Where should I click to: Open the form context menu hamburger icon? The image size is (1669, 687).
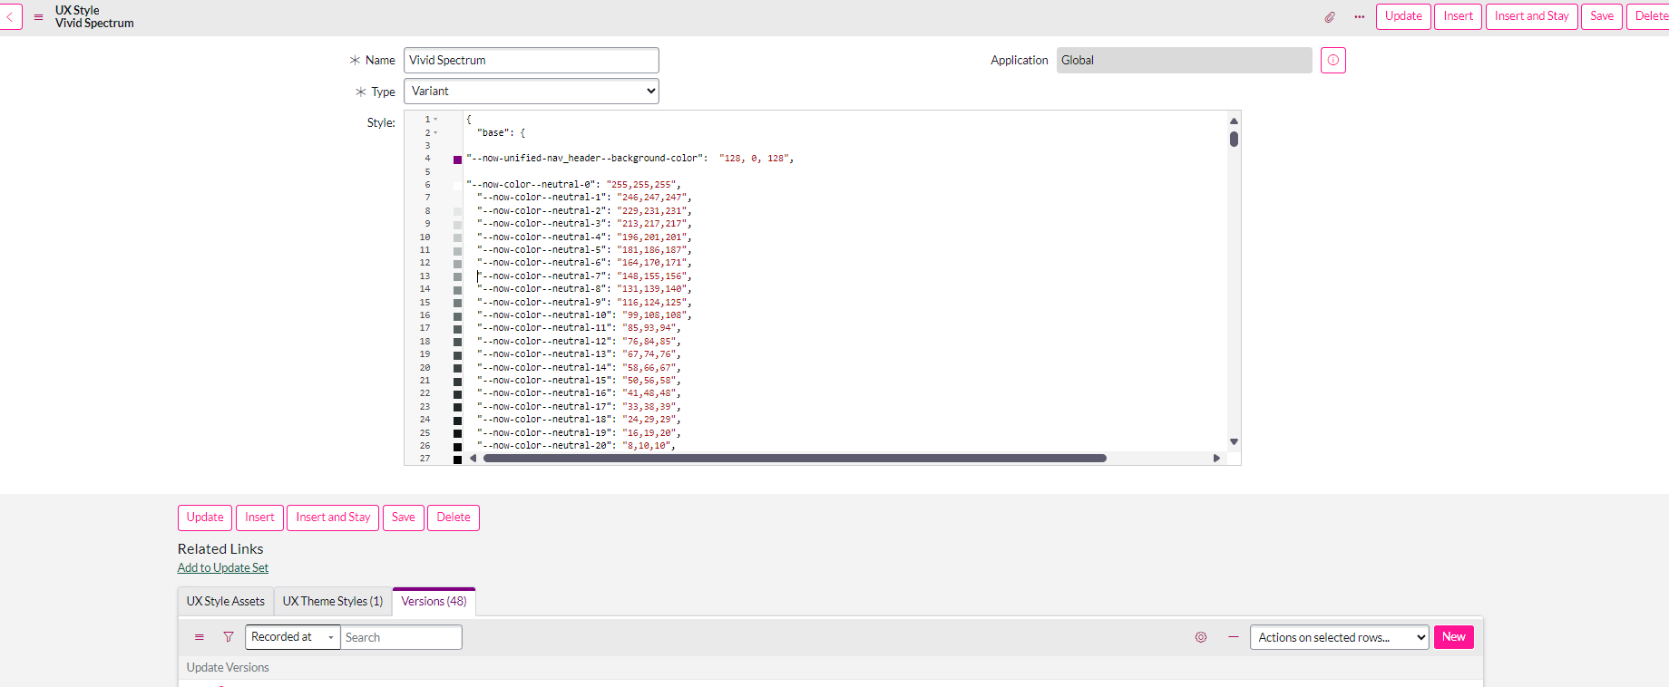(38, 16)
